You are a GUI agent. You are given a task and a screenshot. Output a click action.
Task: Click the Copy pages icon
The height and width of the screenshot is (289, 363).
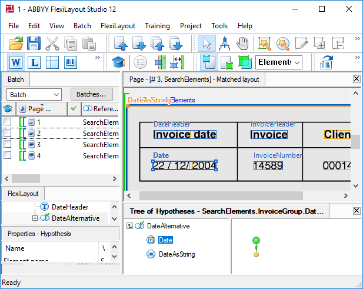pos(71,44)
